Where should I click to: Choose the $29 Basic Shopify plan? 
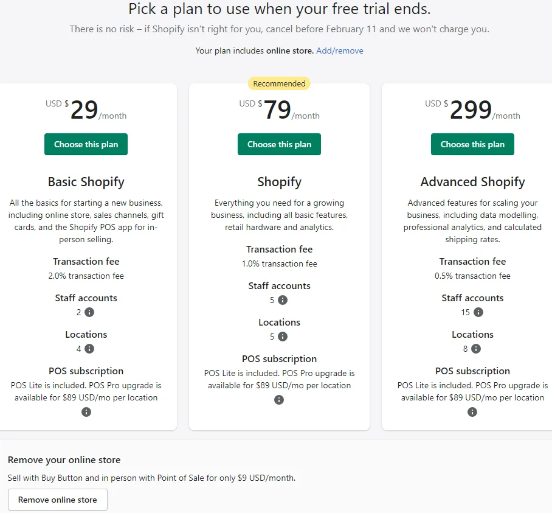click(86, 144)
